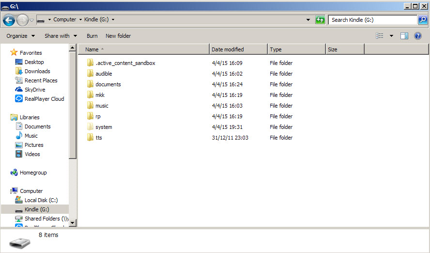The height and width of the screenshot is (253, 430).
Task: Open Pictures library
Action: [x=34, y=145]
